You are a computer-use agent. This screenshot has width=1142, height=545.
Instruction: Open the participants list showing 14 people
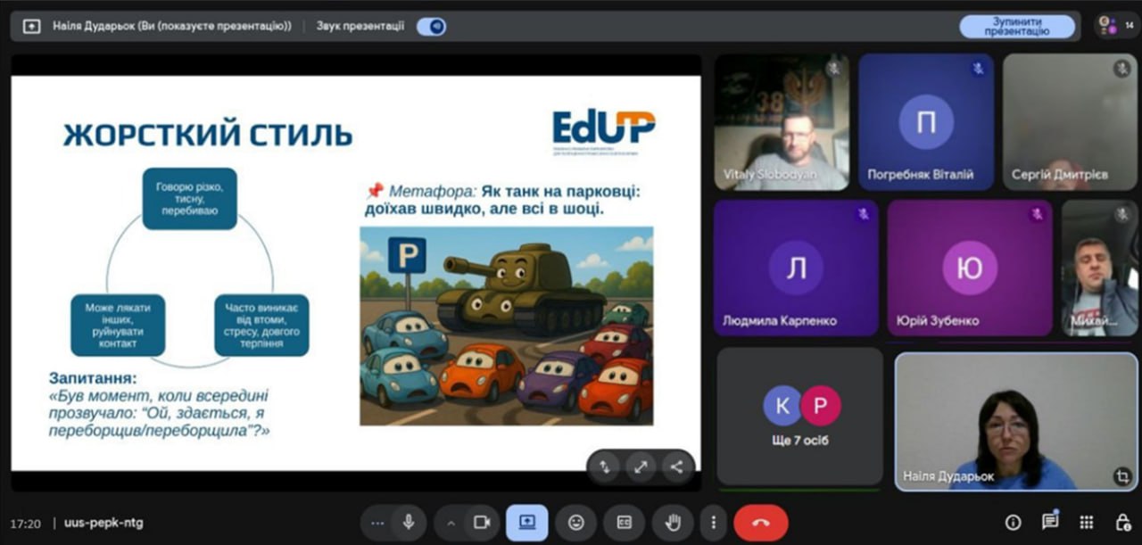(x=1113, y=26)
